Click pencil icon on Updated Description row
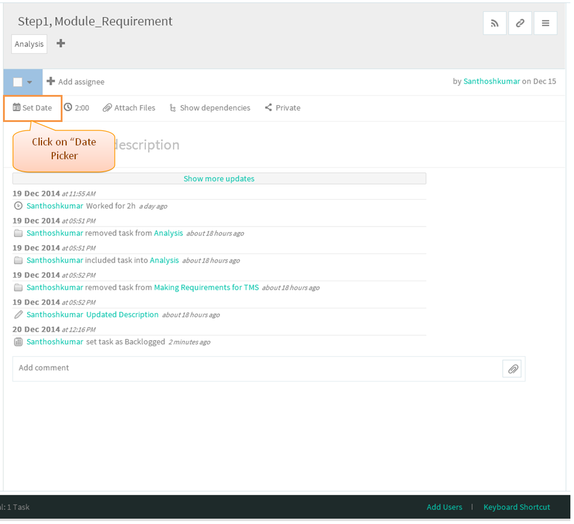Viewport: 574px width, 524px height. point(18,315)
